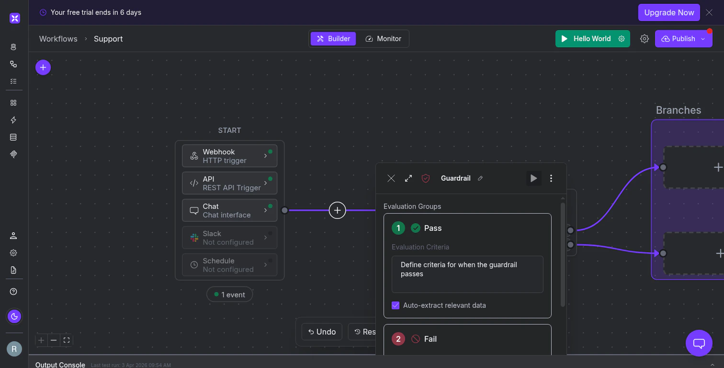Expand the Guardrail panel to full screen
The width and height of the screenshot is (724, 368).
tap(408, 178)
